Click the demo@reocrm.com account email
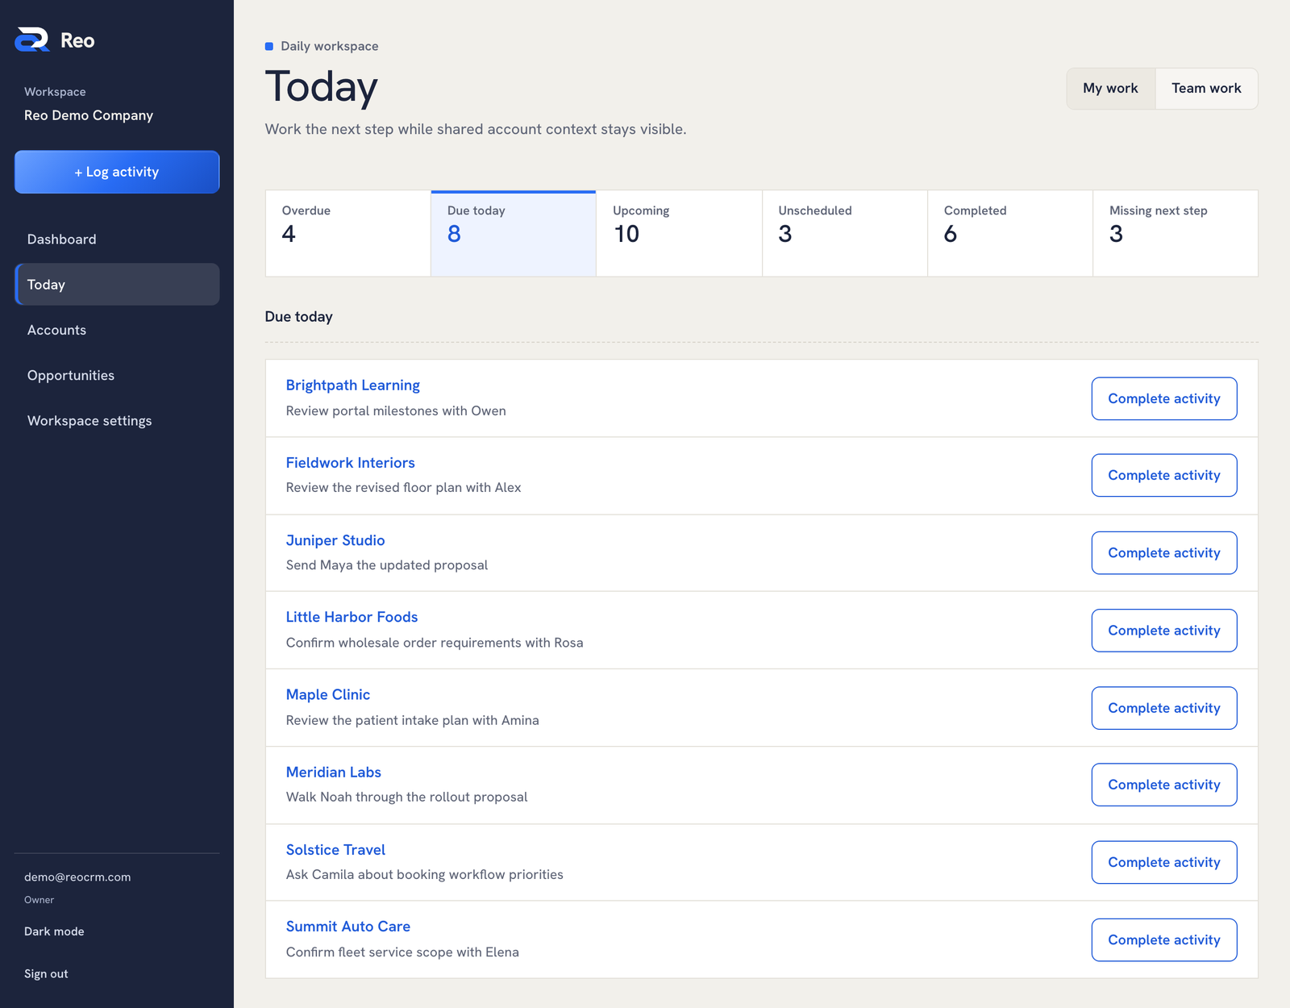 point(77,877)
